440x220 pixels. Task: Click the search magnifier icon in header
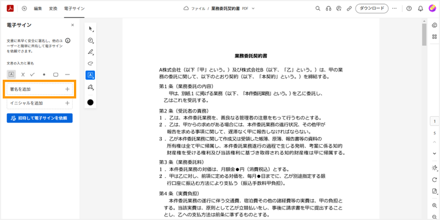(317, 8)
